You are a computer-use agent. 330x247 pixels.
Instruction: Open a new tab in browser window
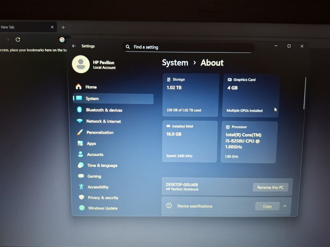coord(63,27)
